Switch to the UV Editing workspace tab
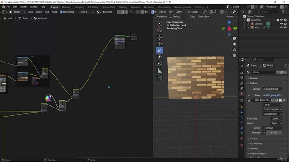289x162 pixels. point(93,7)
